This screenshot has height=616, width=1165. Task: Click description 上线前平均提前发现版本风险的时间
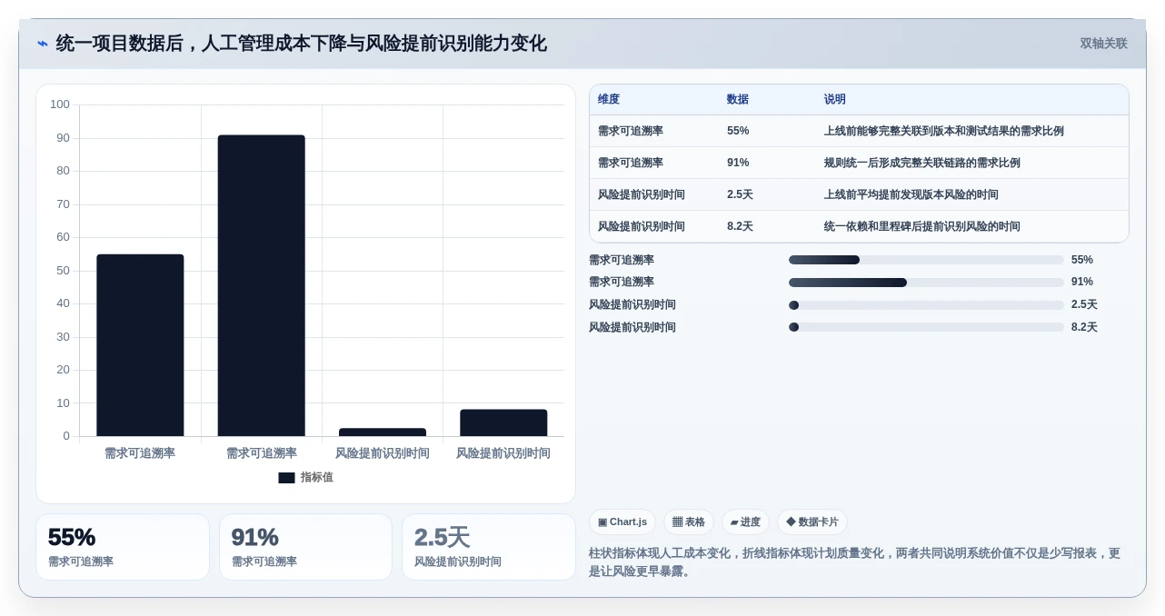click(x=911, y=194)
